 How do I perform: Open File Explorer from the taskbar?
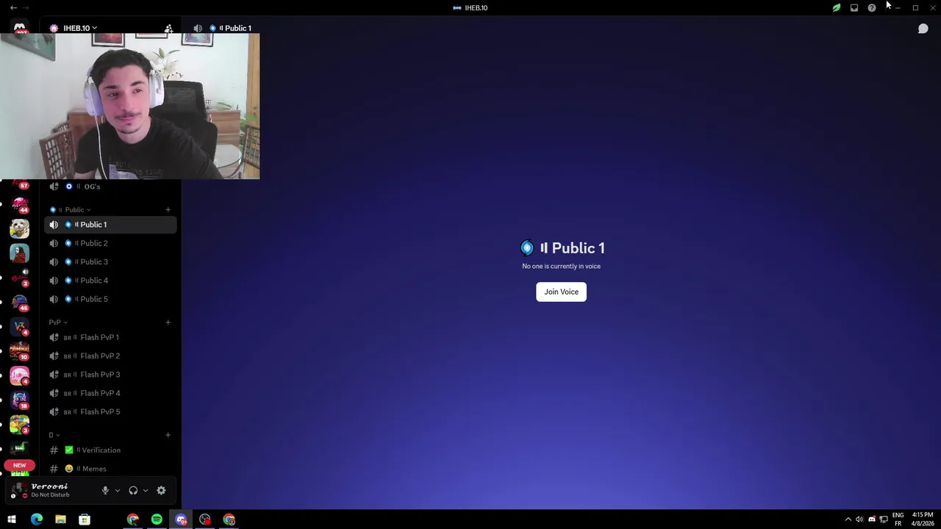60,519
